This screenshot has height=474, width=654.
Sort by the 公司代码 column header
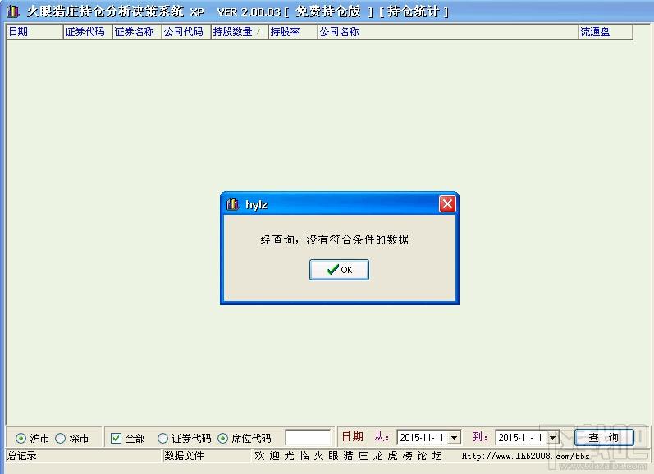pyautogui.click(x=186, y=32)
